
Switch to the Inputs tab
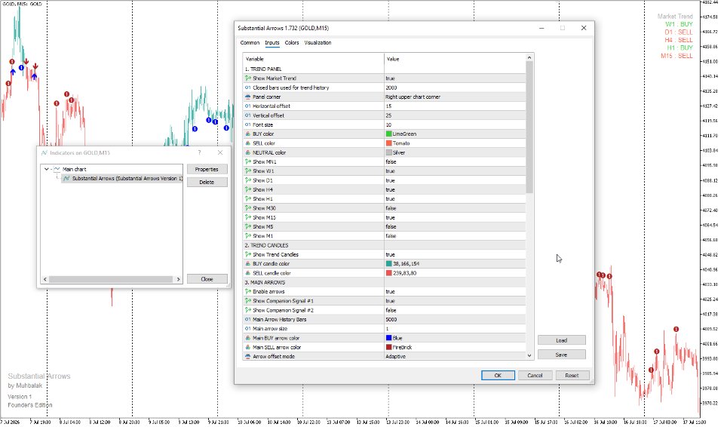[x=272, y=42]
